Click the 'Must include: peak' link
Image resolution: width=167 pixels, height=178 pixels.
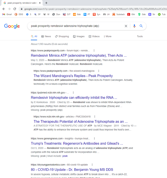click(x=65, y=156)
